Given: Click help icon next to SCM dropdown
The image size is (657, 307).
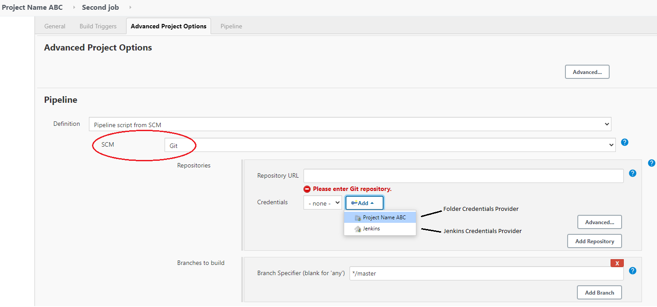Looking at the screenshot, I should (624, 142).
